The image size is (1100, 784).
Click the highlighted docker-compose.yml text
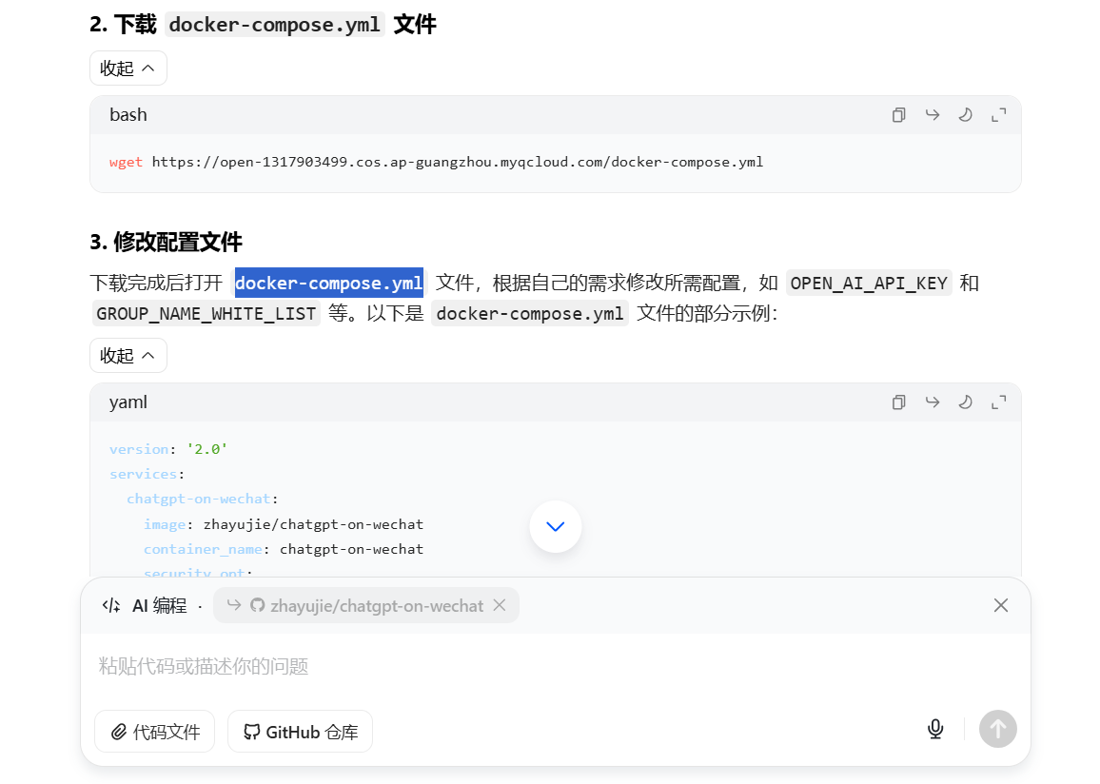(x=329, y=284)
